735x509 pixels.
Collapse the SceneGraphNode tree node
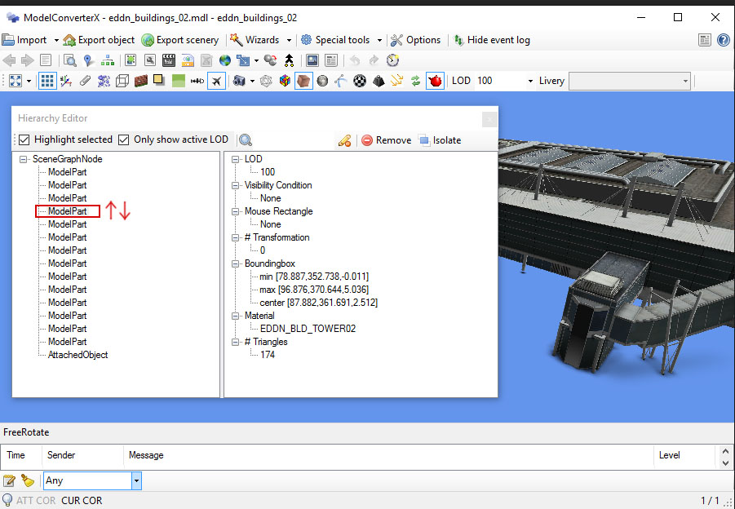[23, 159]
